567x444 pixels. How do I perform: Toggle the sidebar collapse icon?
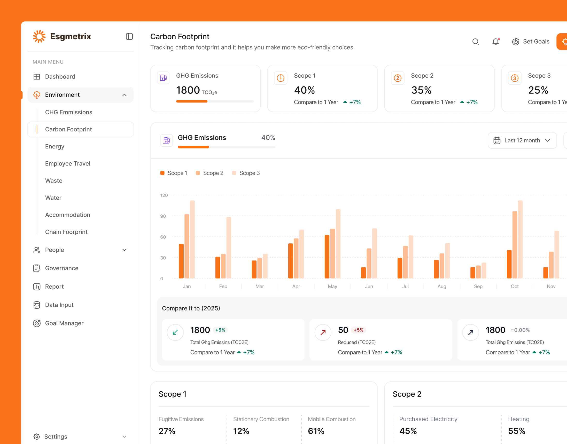click(x=129, y=36)
